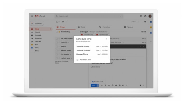
Task: Close the Schedule time dialog
Action: point(106,39)
